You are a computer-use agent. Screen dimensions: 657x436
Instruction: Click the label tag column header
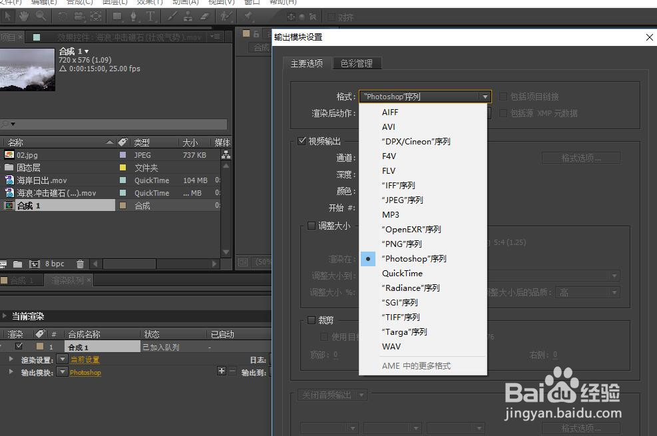tap(122, 142)
